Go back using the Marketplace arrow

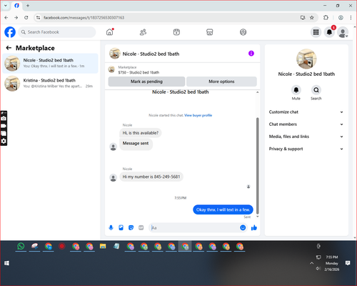(x=9, y=48)
